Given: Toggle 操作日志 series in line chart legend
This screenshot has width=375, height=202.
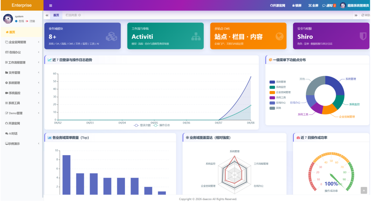Looking at the screenshot, I should click(x=162, y=125).
